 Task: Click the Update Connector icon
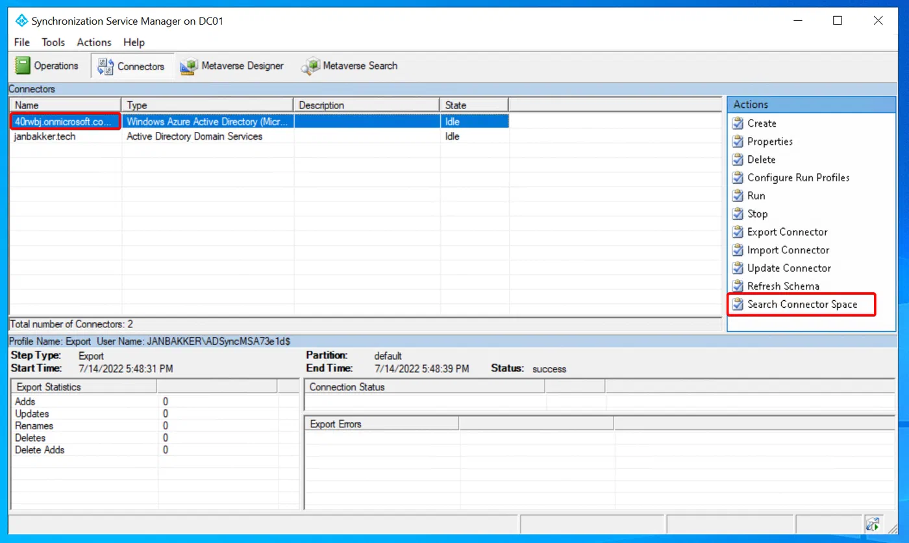[738, 268]
